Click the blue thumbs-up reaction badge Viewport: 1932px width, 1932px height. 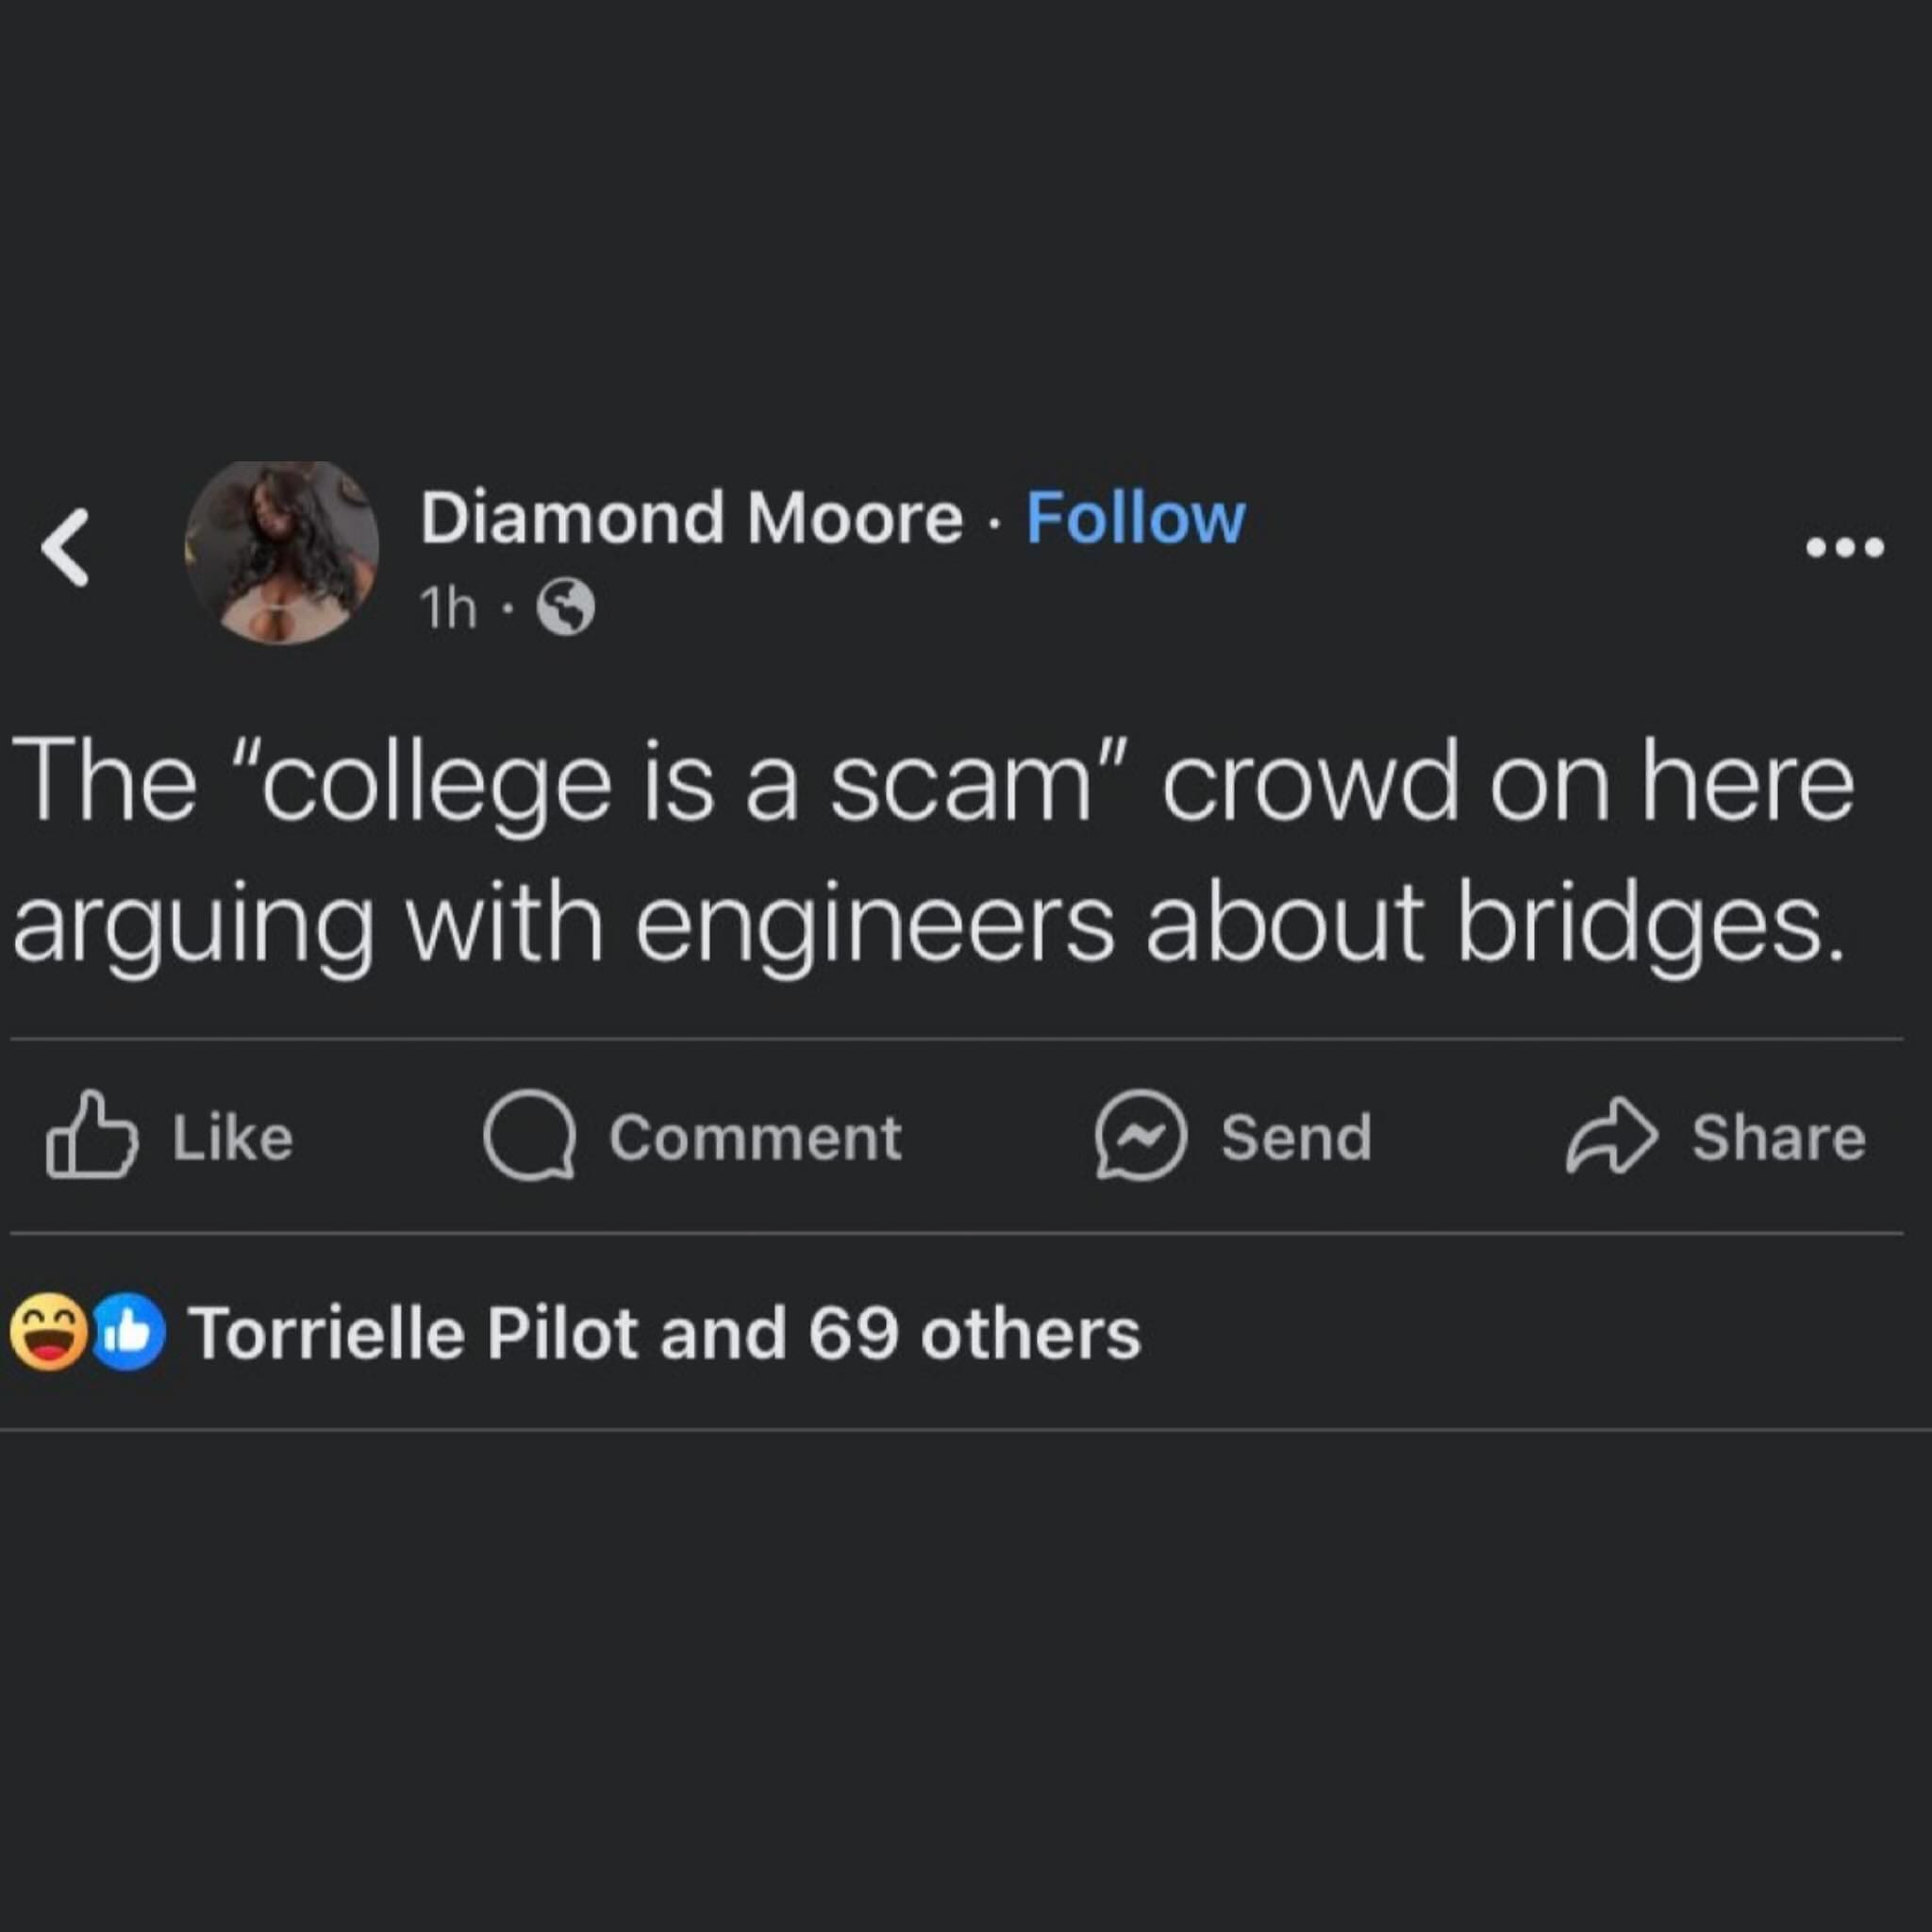coord(128,1332)
